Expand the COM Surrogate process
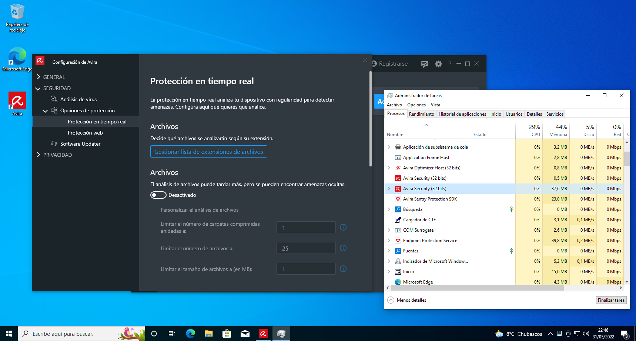The height and width of the screenshot is (341, 636). 389,230
